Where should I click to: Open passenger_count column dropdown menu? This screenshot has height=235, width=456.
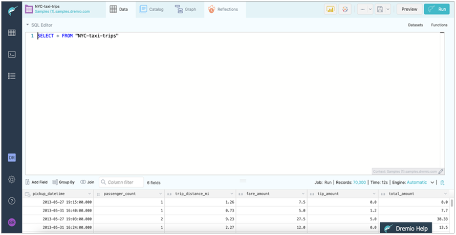[161, 194]
